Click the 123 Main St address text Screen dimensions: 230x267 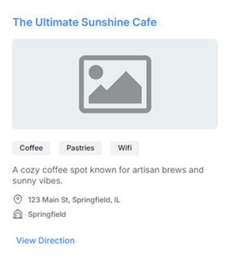(74, 200)
